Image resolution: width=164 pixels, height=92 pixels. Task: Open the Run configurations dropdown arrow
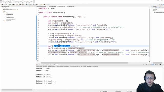(11, 4)
